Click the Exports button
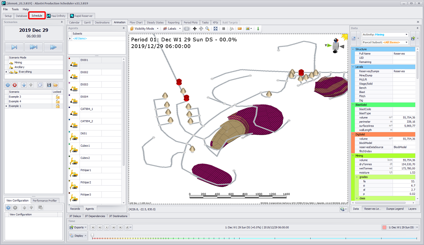Screen dimensions: 424x245 (x=78, y=227)
